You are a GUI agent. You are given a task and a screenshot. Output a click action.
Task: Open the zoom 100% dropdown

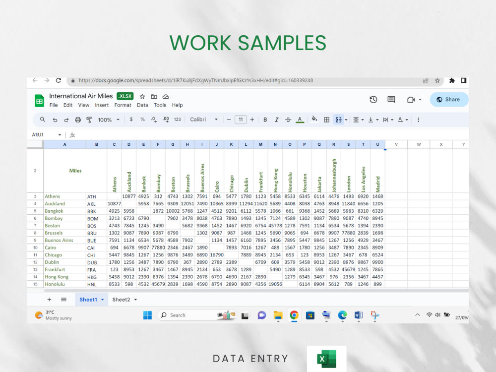click(x=109, y=120)
